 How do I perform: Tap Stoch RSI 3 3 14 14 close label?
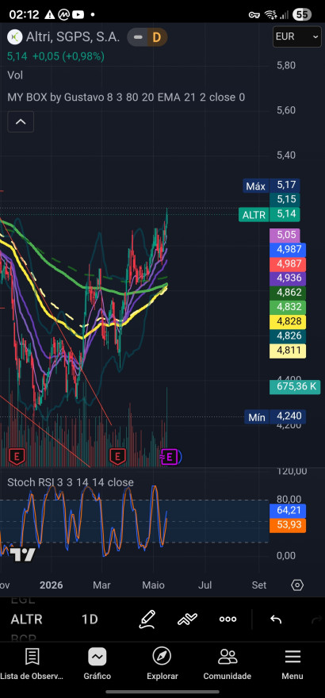coord(71,482)
